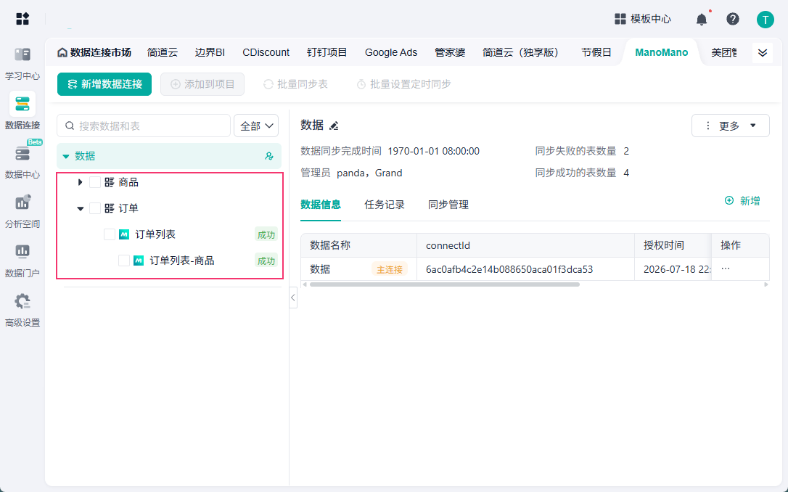Open user management icon on 数据 row

point(269,156)
